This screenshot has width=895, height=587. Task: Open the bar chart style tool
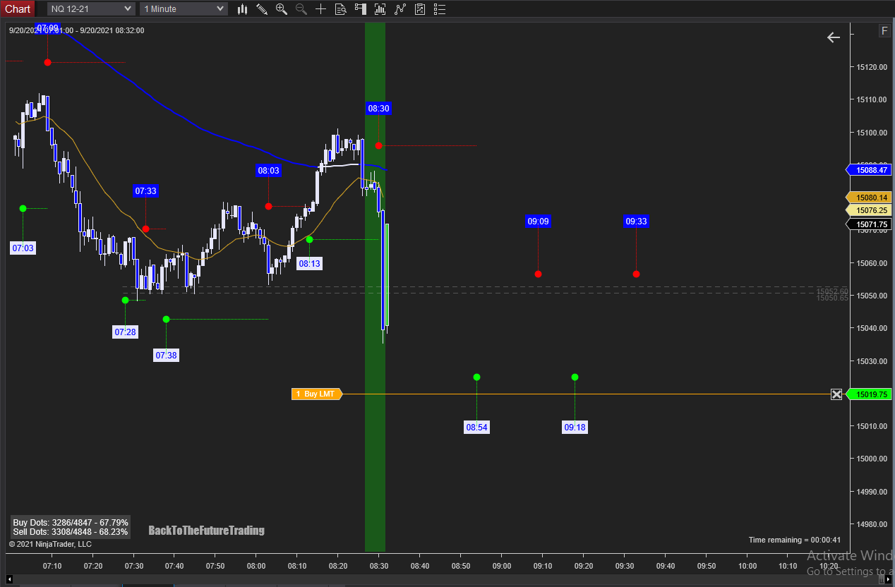click(x=242, y=9)
